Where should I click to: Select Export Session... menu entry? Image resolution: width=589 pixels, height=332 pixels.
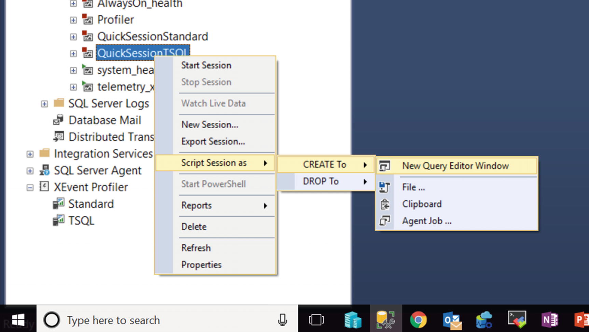click(215, 142)
